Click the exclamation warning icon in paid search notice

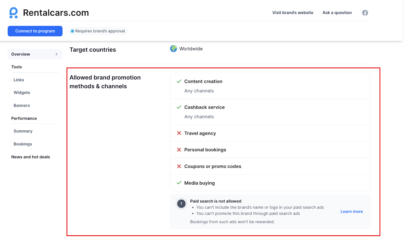[181, 204]
